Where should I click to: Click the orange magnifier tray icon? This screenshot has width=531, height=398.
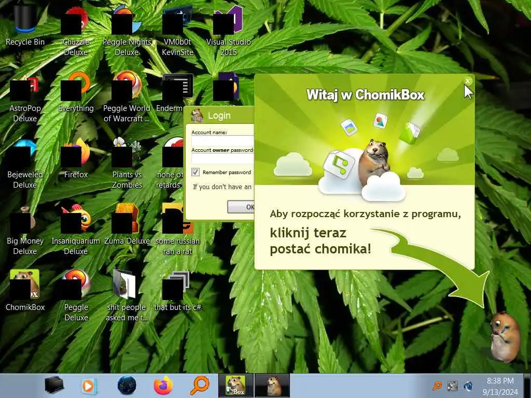click(437, 386)
